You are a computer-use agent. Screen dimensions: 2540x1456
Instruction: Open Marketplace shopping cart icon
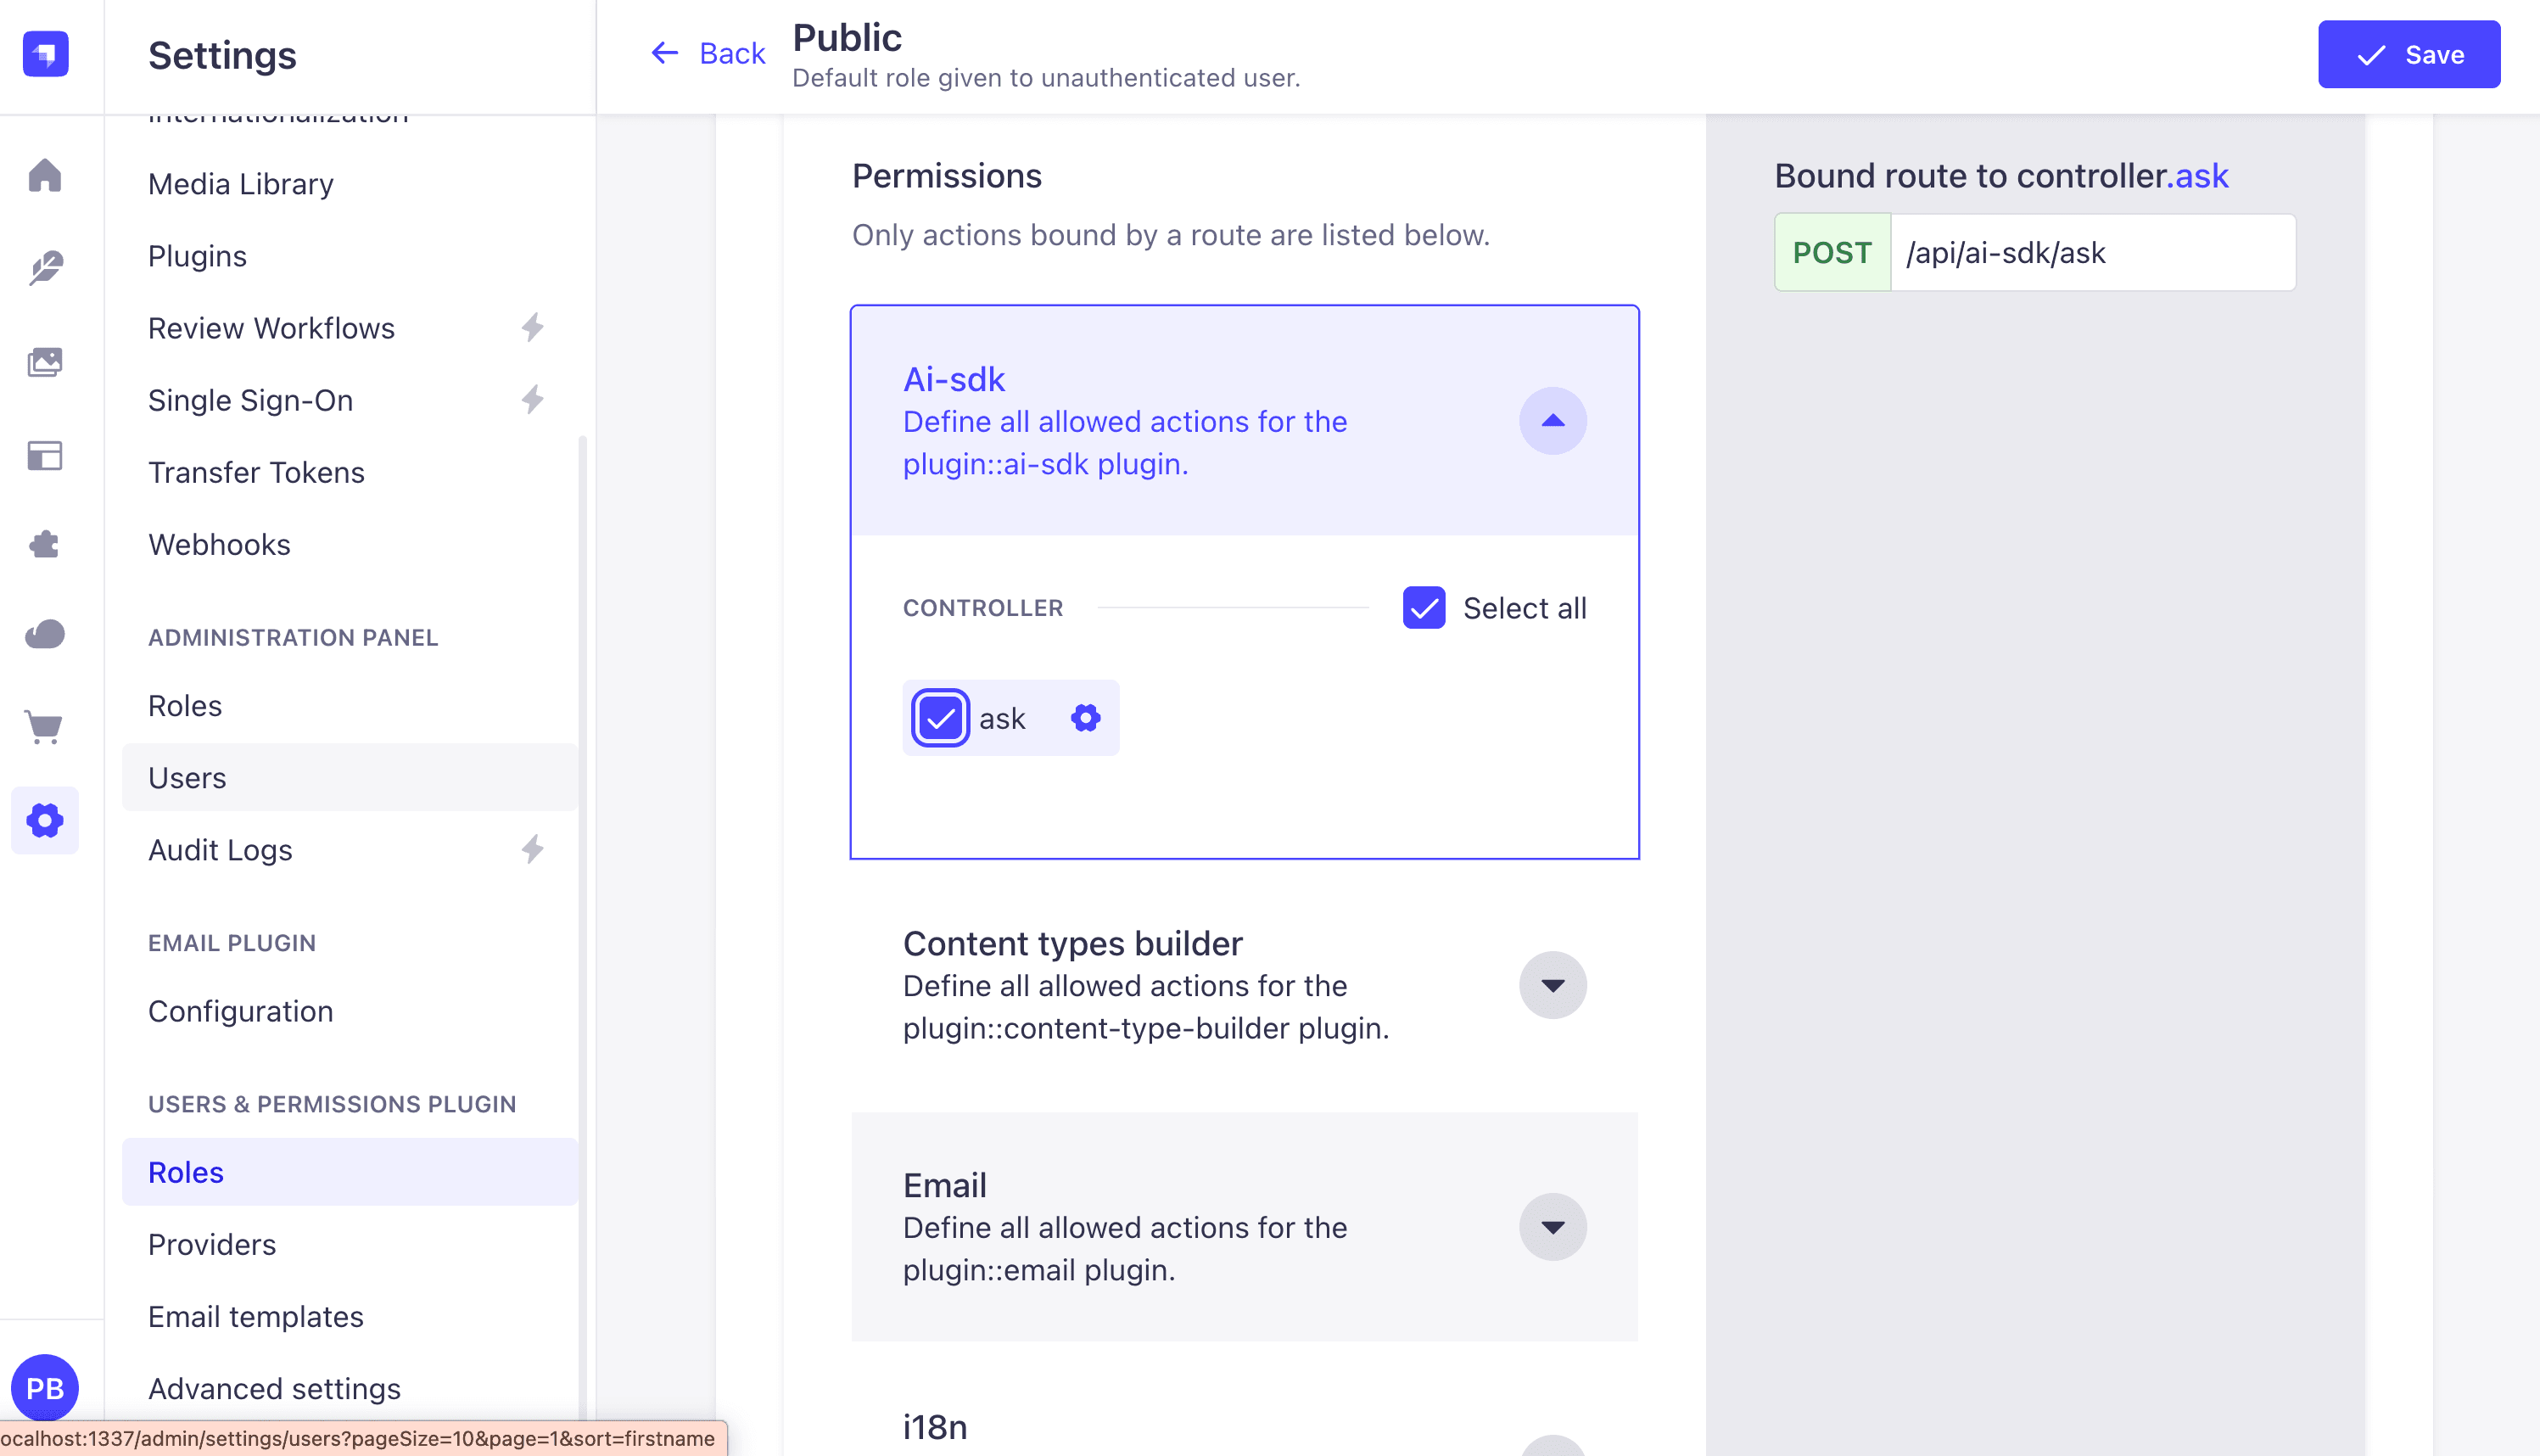(x=45, y=727)
